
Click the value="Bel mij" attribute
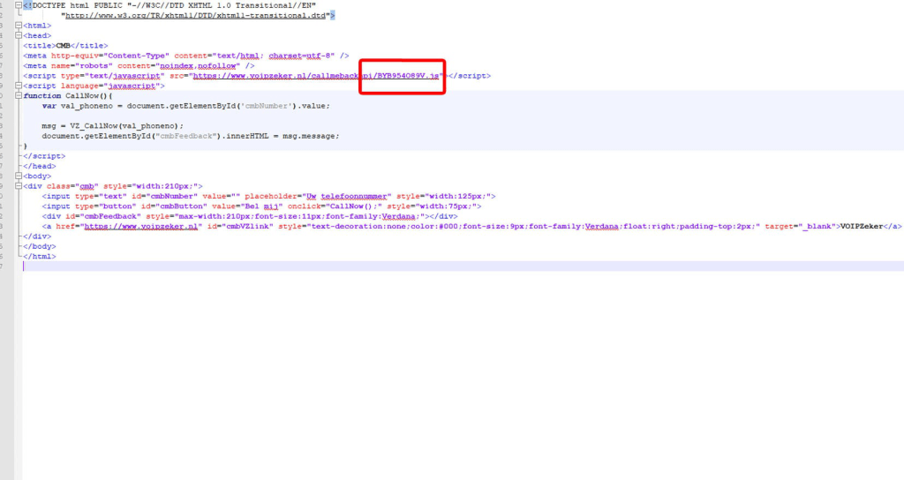click(x=247, y=206)
